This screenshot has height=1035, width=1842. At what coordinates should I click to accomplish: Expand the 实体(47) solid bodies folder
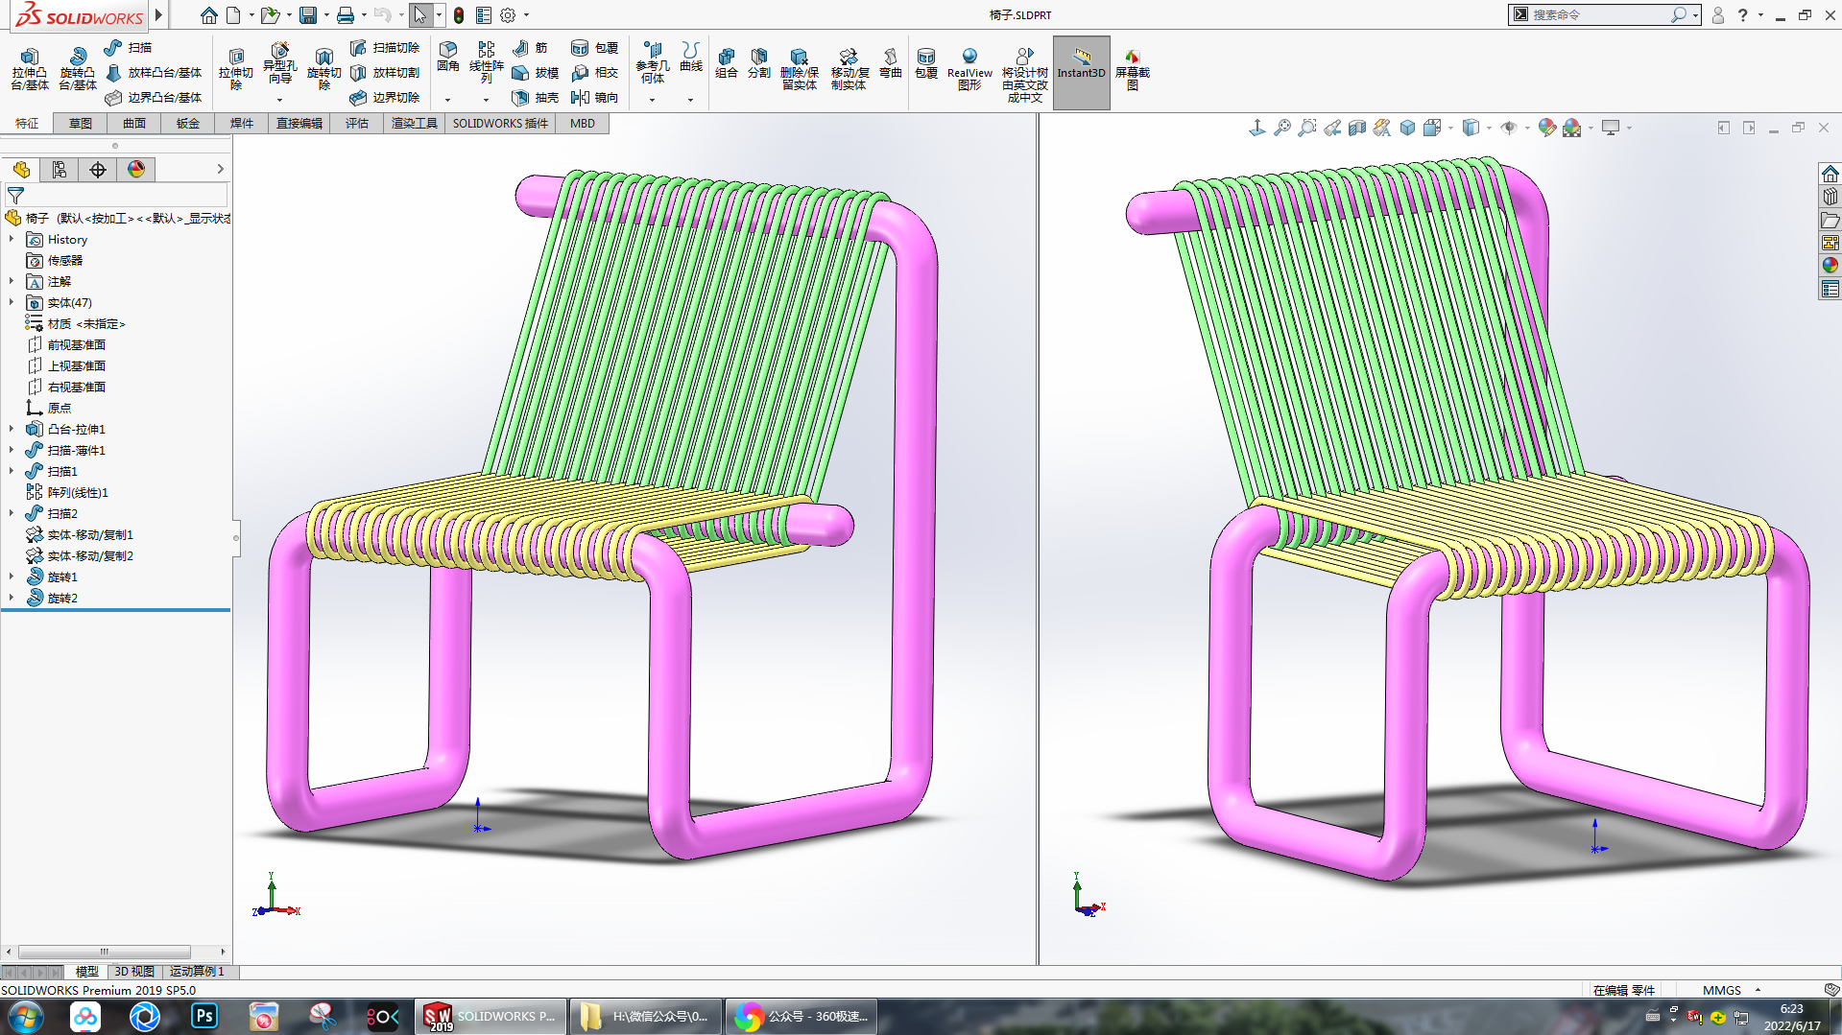(12, 302)
